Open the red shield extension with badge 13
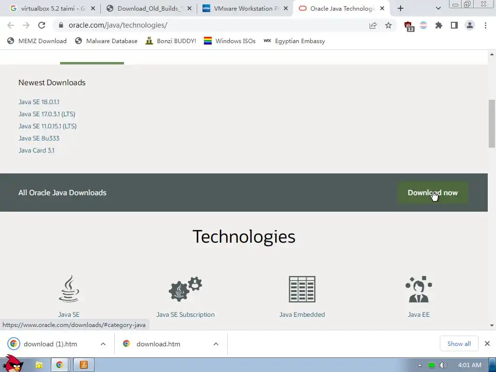The width and height of the screenshot is (496, 372). (409, 26)
